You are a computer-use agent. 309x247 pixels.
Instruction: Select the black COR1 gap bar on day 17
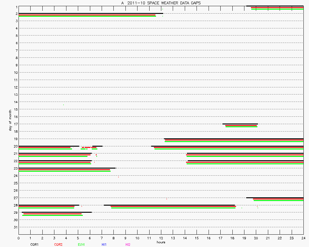(240, 124)
